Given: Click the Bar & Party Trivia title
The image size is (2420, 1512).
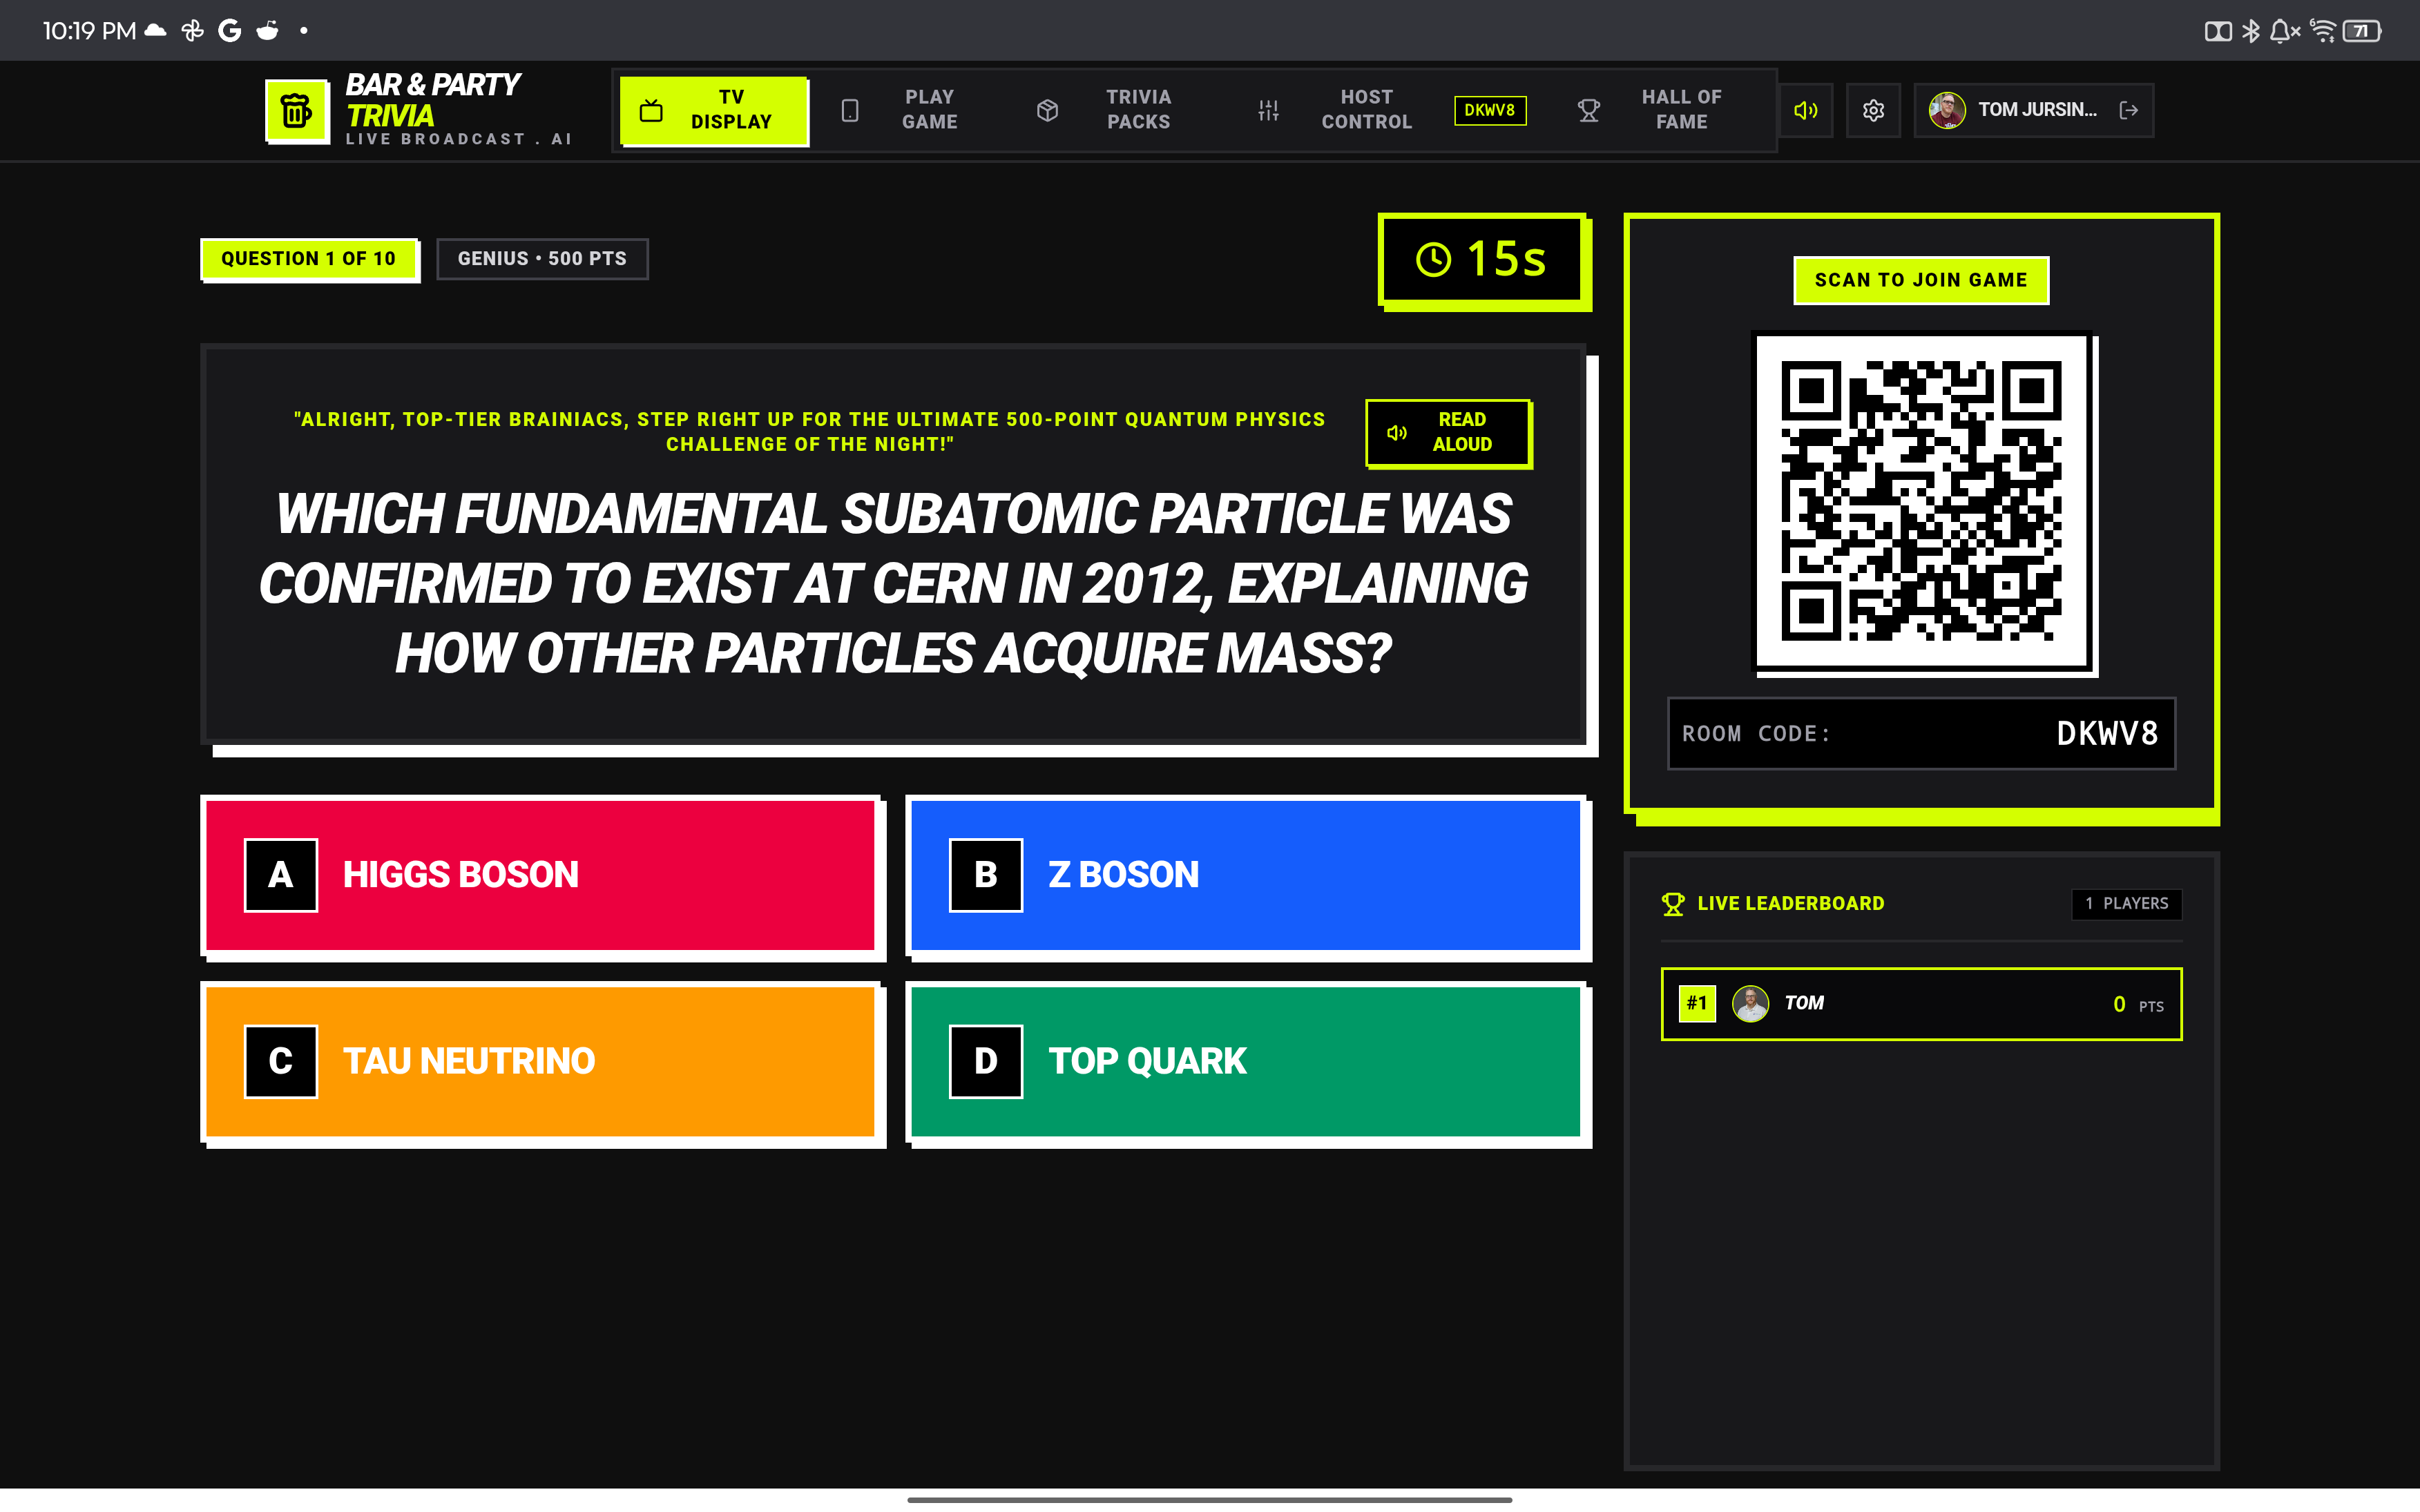Looking at the screenshot, I should click(433, 100).
